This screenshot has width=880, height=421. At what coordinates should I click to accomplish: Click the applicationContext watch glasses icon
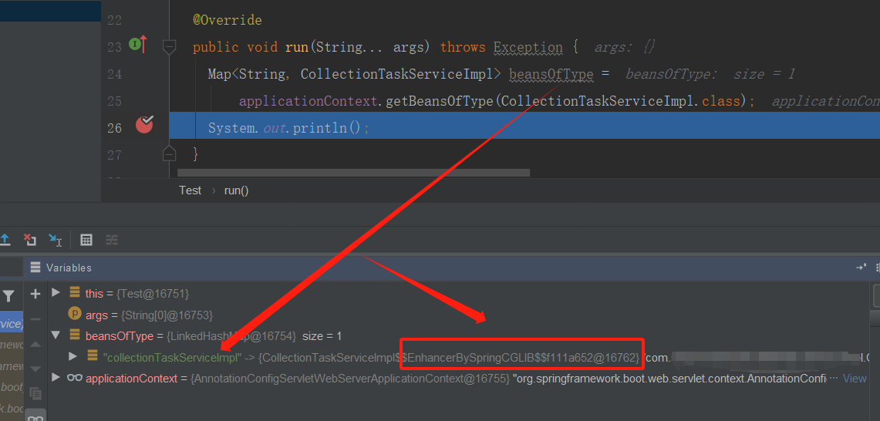(x=75, y=378)
